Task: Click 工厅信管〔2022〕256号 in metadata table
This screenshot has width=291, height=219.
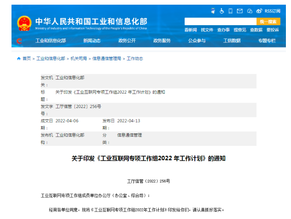Action: 78,106
